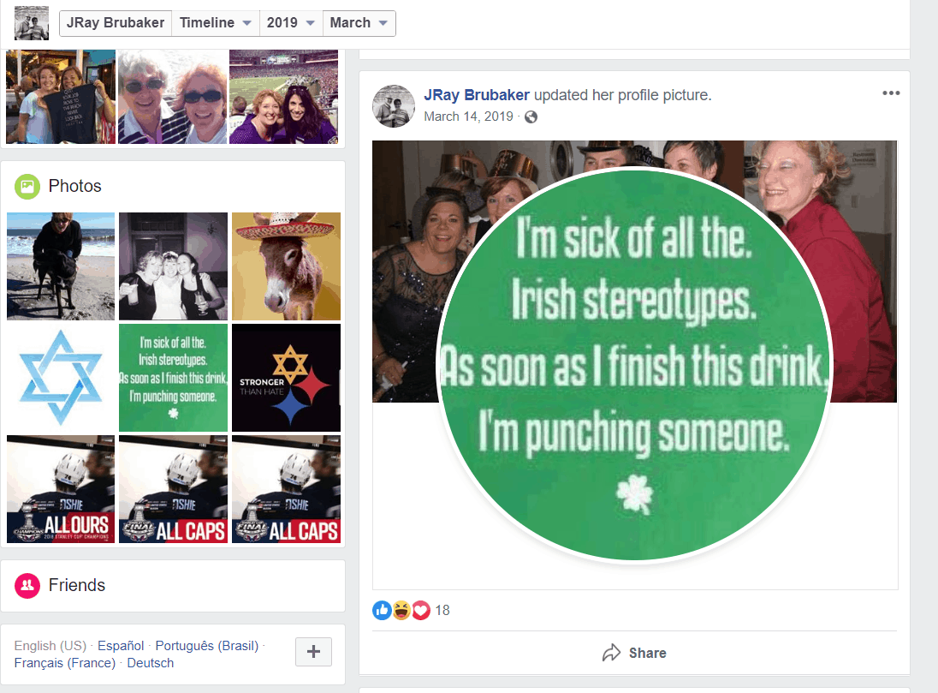The height and width of the screenshot is (693, 938).
Task: Select Português (Brasil) language link
Action: (207, 646)
